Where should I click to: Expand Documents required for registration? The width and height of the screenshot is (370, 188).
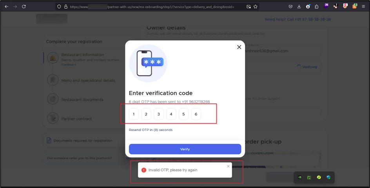coord(83,140)
